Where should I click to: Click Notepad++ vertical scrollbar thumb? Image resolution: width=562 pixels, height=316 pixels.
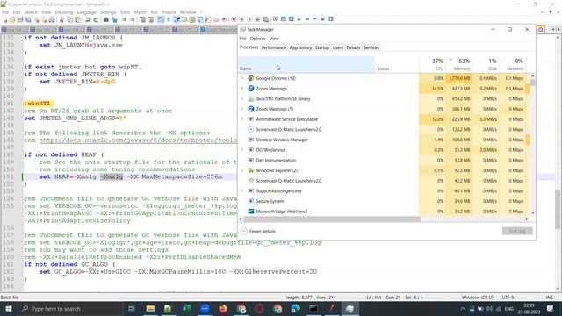click(558, 210)
